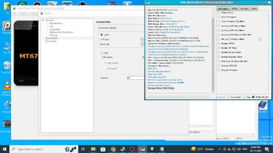
Task: Collapse the General tree node
Action: 43,20
